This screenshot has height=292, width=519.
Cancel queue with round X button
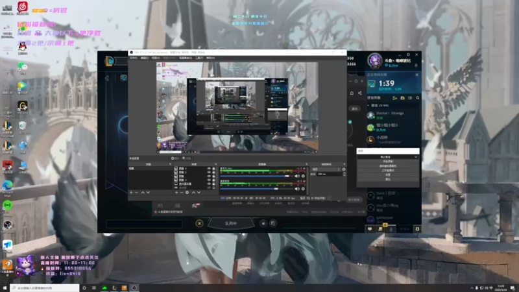click(199, 223)
